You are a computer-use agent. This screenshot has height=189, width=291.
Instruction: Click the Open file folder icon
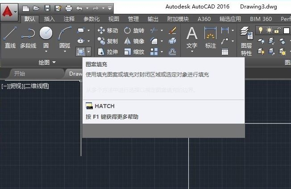click(x=37, y=8)
